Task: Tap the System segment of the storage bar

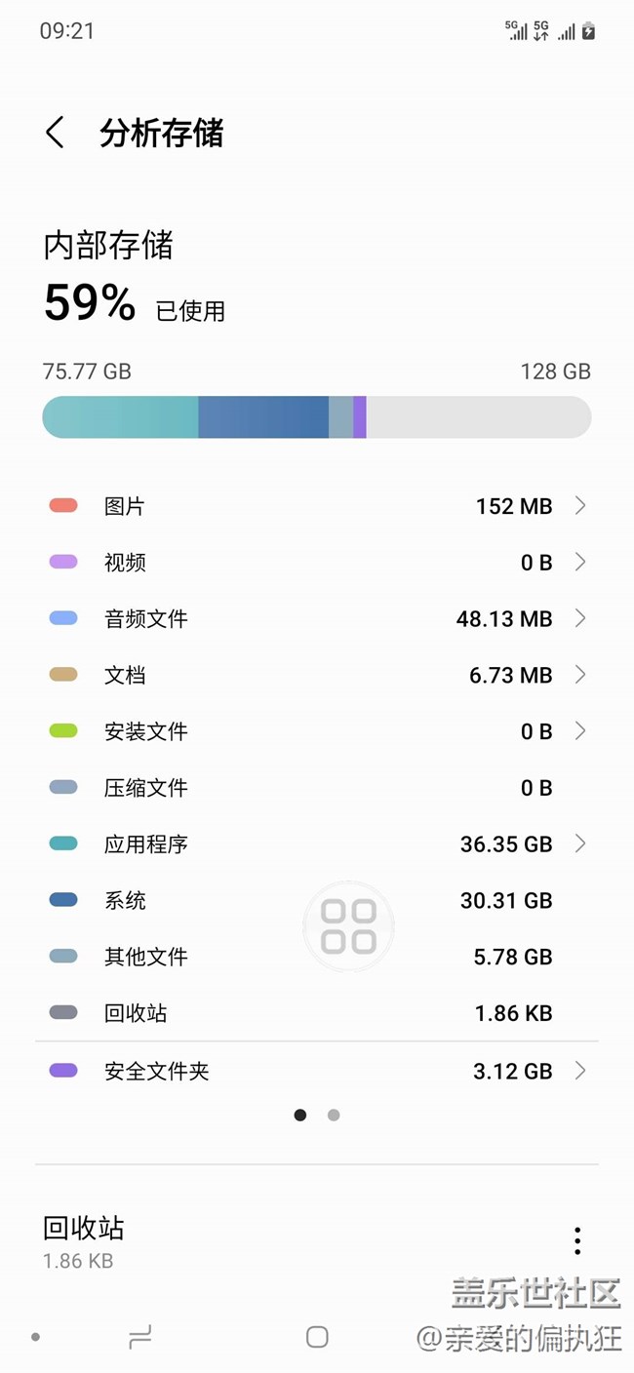Action: (263, 417)
